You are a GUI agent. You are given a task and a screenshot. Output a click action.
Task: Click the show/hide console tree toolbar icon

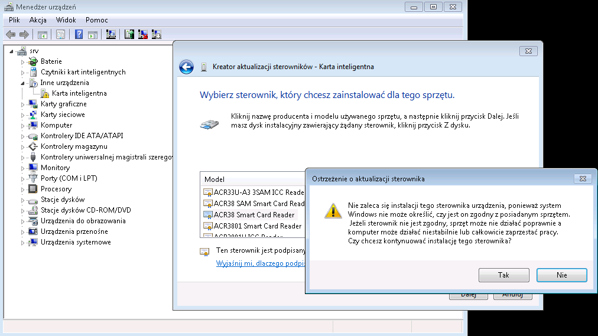coord(43,35)
